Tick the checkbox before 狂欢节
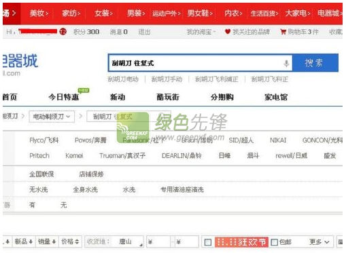The height and width of the screenshot is (253, 346). click(208, 242)
